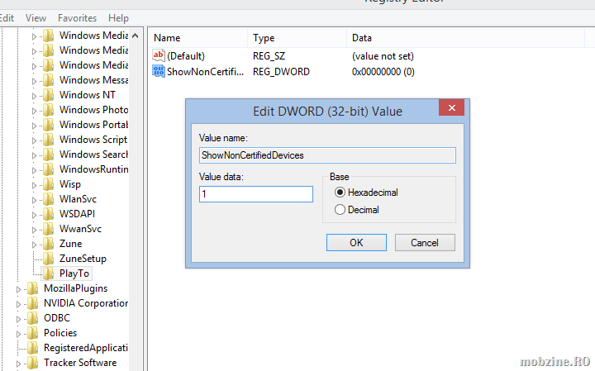Click the Value data input field
The image size is (595, 371).
pos(256,194)
